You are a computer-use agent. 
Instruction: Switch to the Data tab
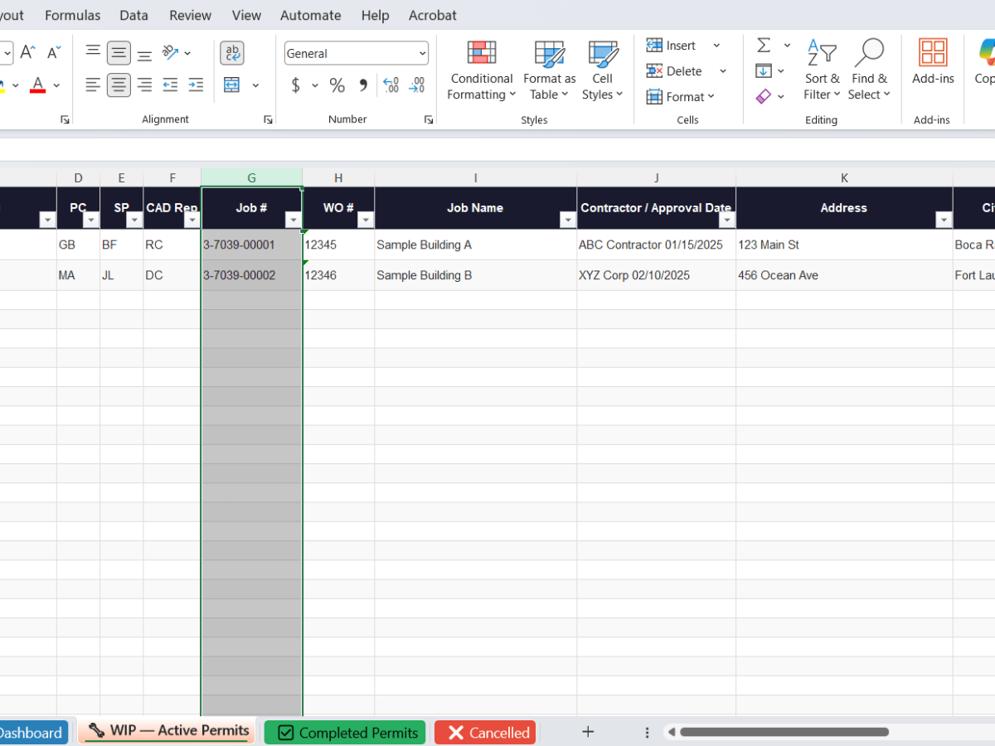point(134,15)
